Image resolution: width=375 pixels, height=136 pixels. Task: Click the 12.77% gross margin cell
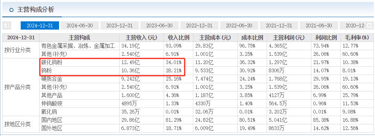350,46
